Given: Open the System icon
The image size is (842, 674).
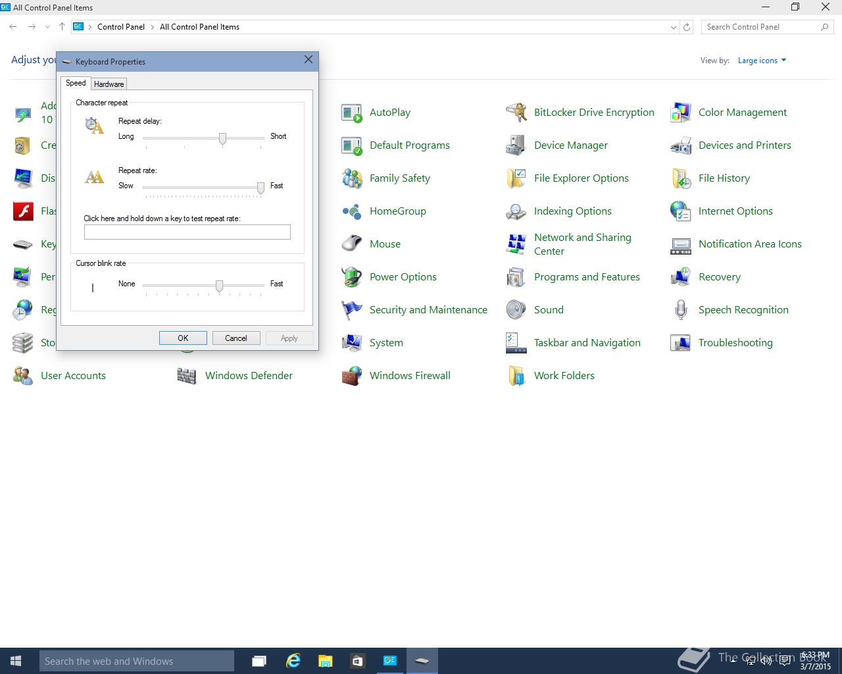Looking at the screenshot, I should (x=352, y=343).
